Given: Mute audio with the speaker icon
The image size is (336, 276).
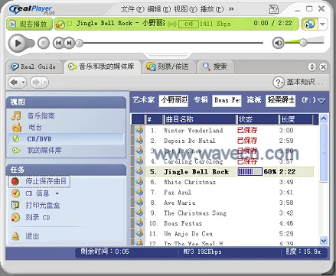Looking at the screenshot, I should (278, 43).
